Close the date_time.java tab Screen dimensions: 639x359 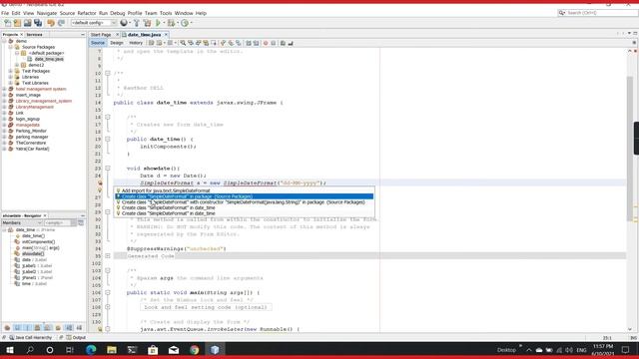[166, 35]
